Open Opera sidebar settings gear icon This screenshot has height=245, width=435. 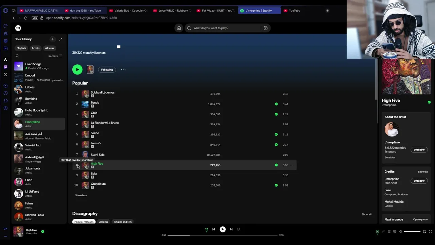click(x=5, y=108)
